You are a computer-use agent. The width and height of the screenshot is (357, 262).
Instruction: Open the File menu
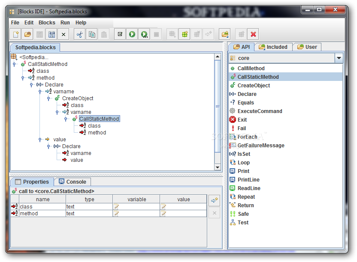15,23
